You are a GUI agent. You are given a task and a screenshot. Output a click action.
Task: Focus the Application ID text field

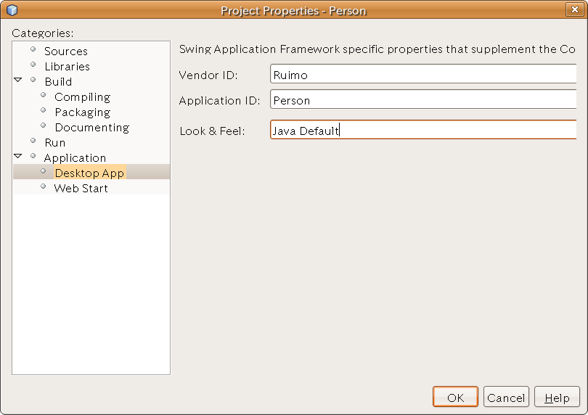[422, 101]
